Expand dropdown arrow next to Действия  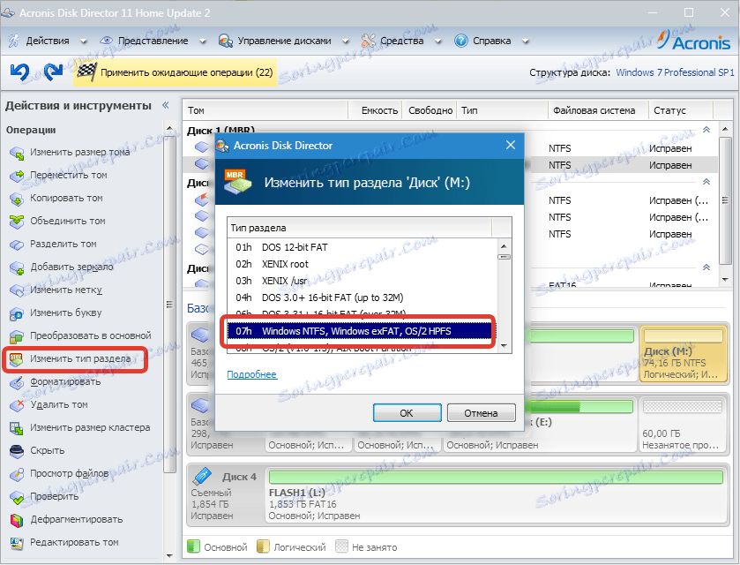point(84,41)
